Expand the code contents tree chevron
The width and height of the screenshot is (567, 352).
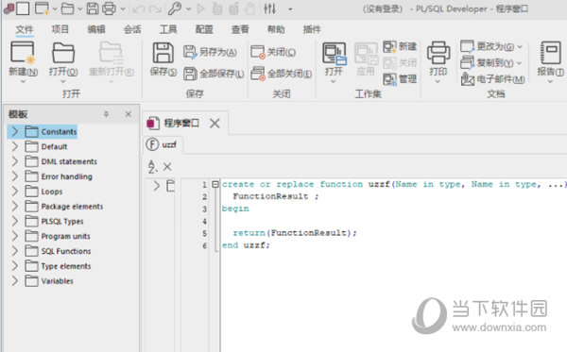click(157, 186)
